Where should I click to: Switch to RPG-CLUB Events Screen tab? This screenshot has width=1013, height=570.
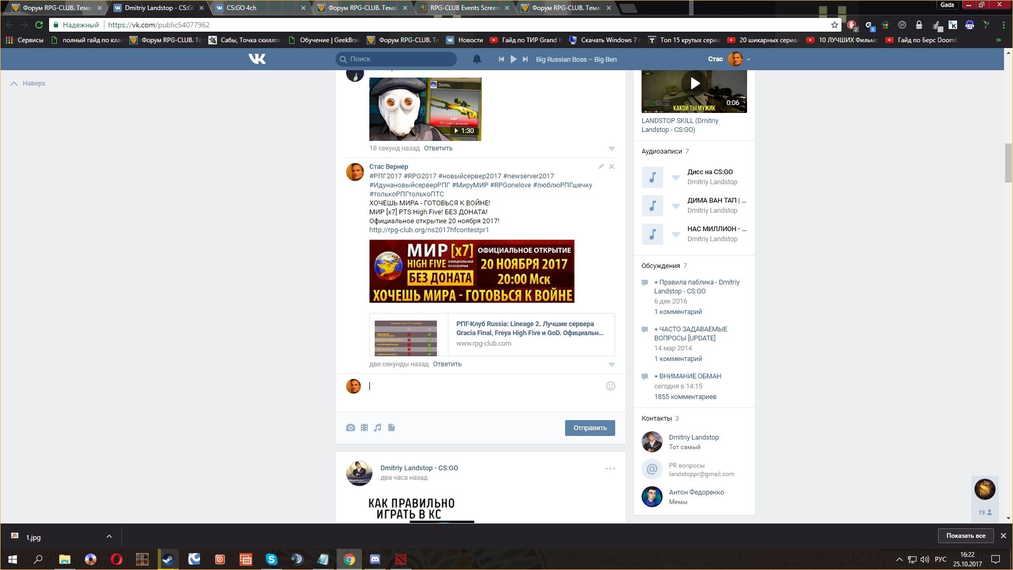(x=464, y=8)
